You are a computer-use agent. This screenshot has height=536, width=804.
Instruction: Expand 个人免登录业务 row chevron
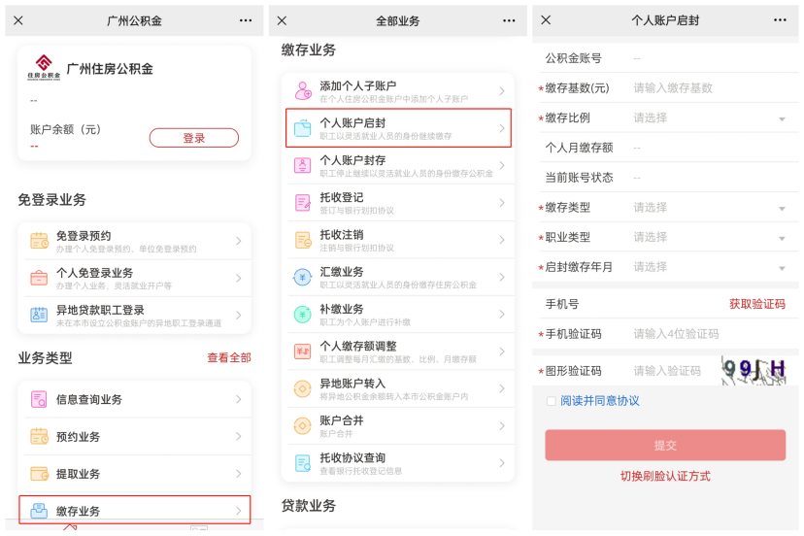tap(239, 278)
